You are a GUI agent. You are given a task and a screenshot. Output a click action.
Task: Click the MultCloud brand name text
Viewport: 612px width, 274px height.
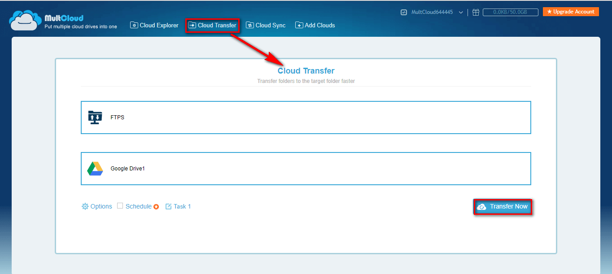[64, 18]
